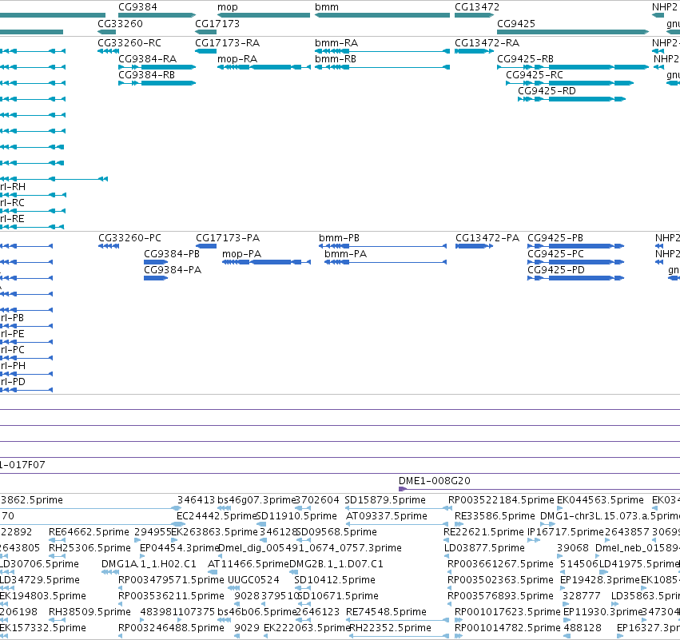
Task: Select EST label SD15879.5prime
Action: click(x=385, y=500)
